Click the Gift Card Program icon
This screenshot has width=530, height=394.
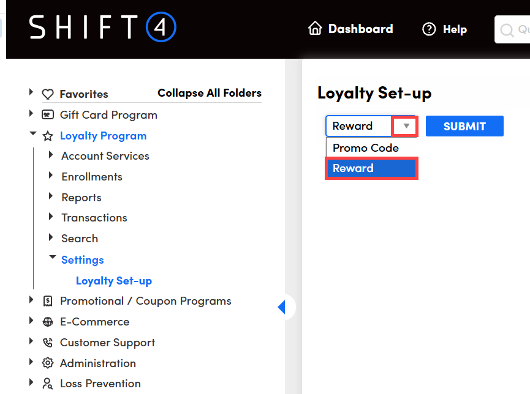(48, 115)
